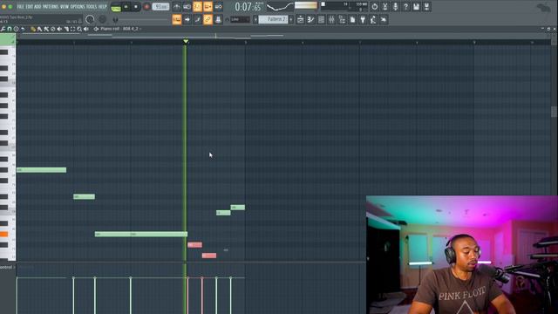Viewport: 558px width, 314px height.
Task: Click the question mark help icon
Action: [x=405, y=7]
